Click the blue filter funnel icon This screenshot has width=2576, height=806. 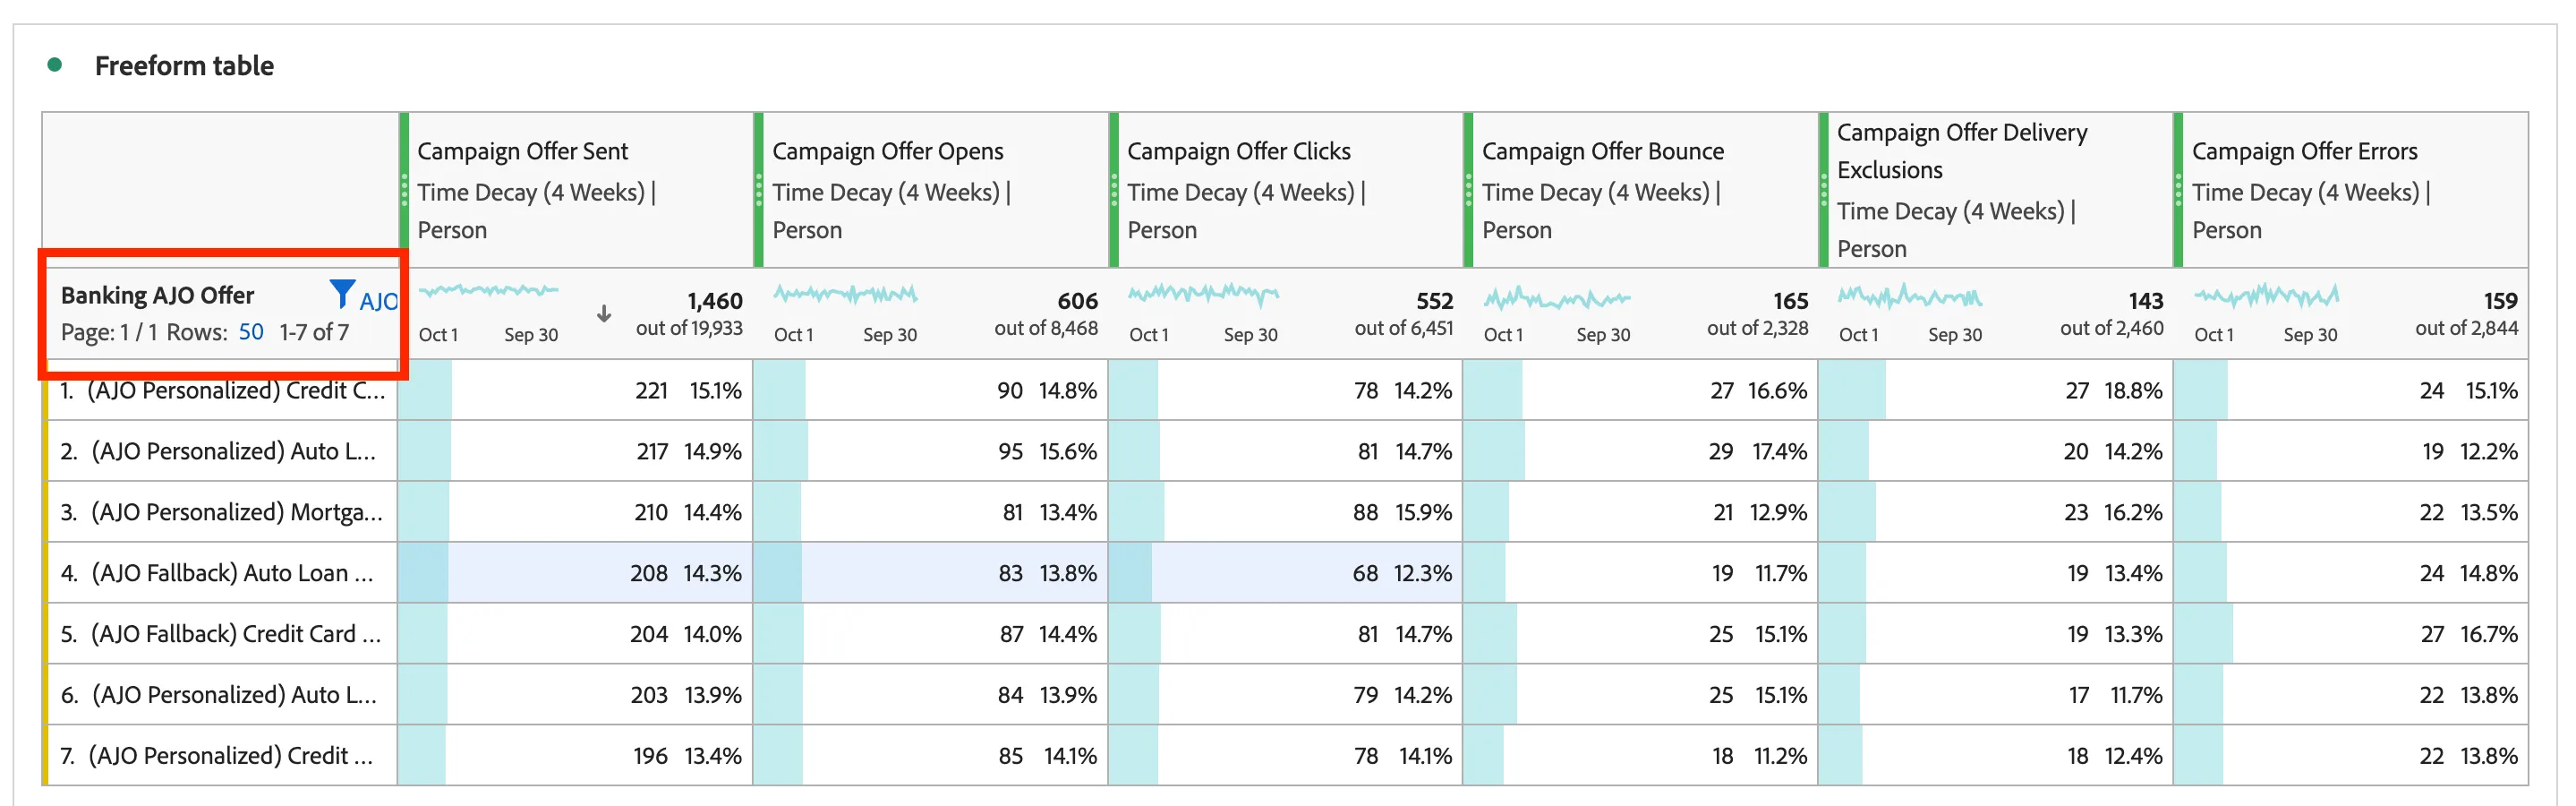342,295
